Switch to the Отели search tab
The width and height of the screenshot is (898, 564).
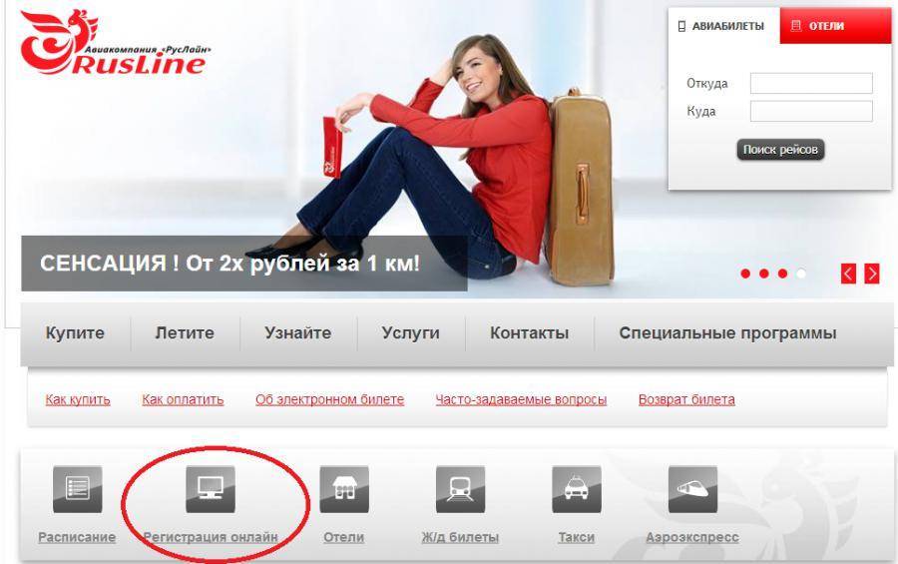coord(835,26)
